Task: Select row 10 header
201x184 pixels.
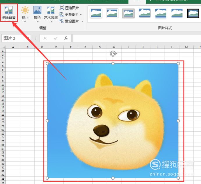Action: point(3,85)
